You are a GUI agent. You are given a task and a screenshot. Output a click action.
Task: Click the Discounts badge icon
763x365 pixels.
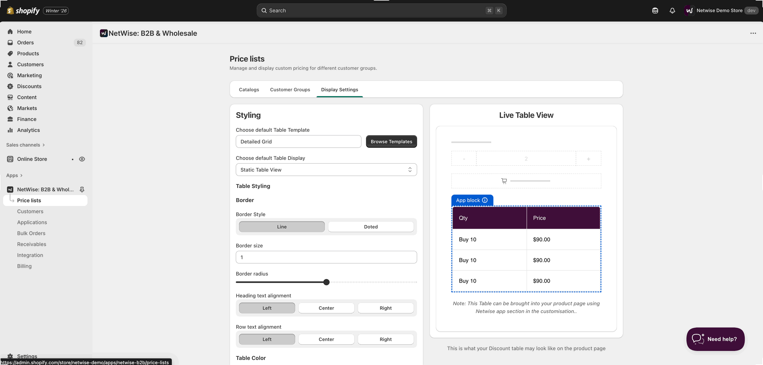pyautogui.click(x=10, y=86)
